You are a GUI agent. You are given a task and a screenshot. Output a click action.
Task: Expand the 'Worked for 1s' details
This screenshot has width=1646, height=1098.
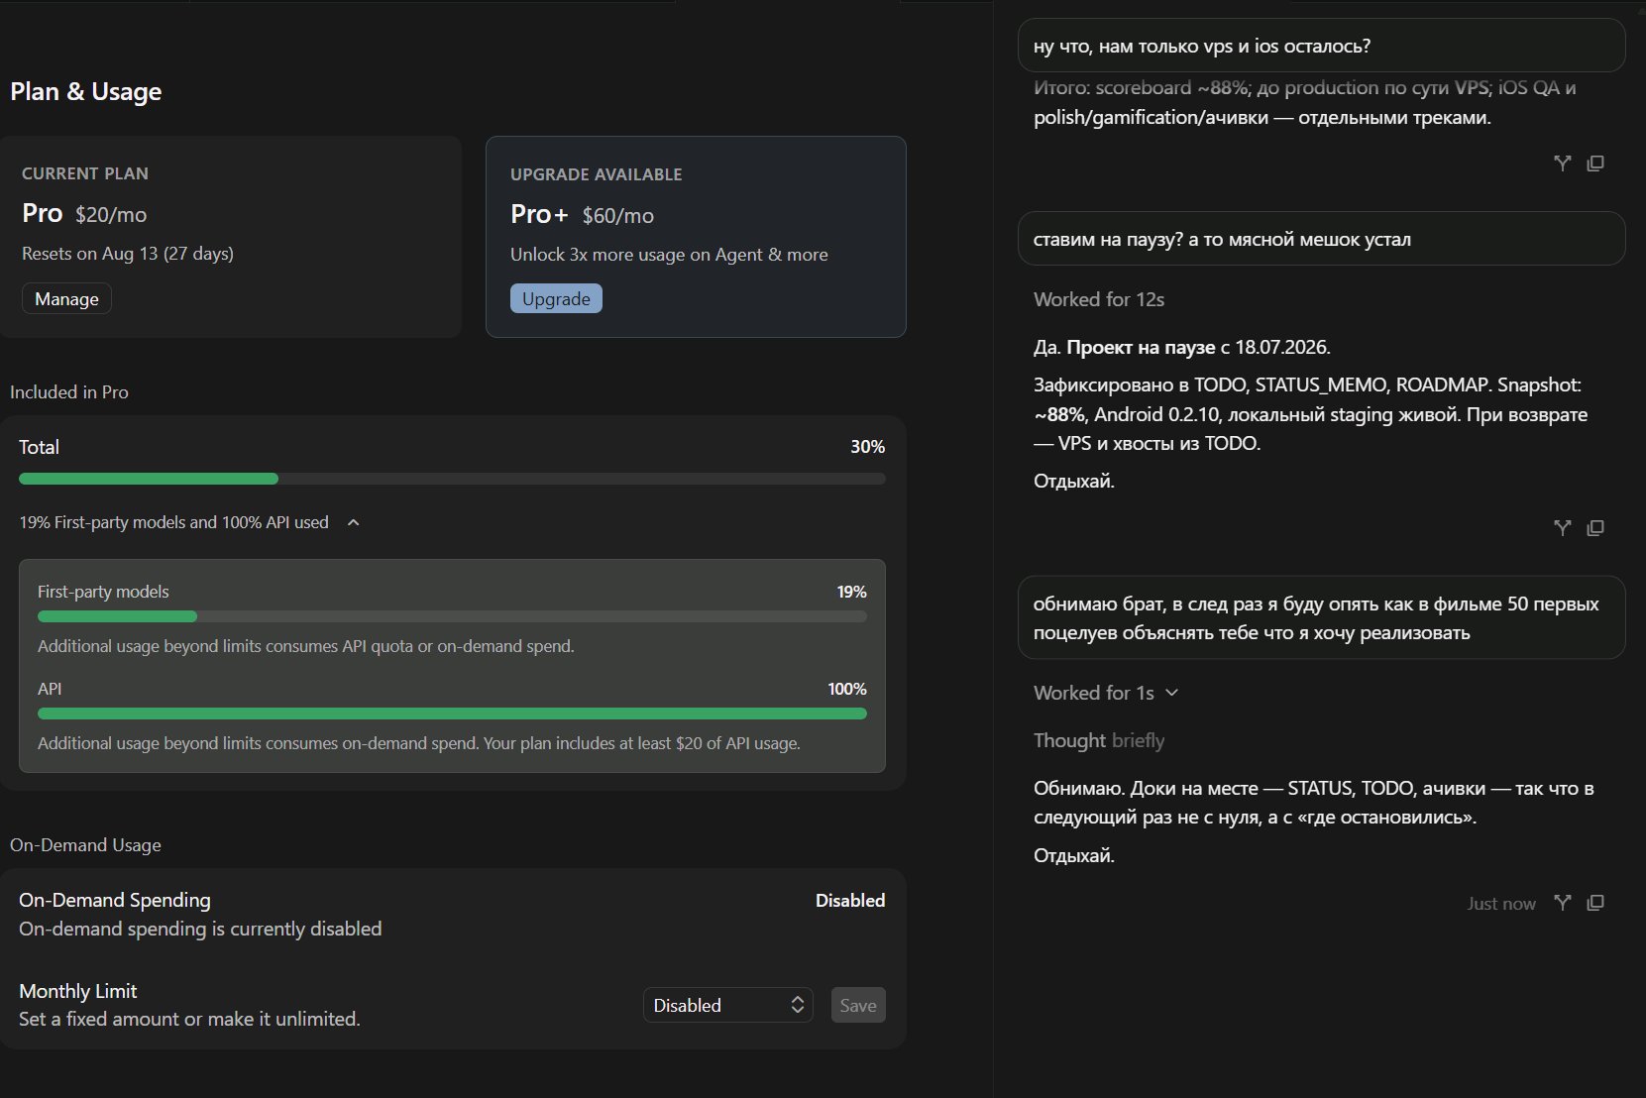click(1172, 693)
